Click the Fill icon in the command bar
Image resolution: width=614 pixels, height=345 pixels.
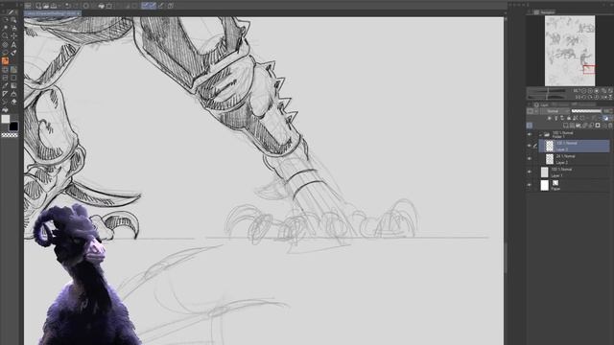[101, 6]
